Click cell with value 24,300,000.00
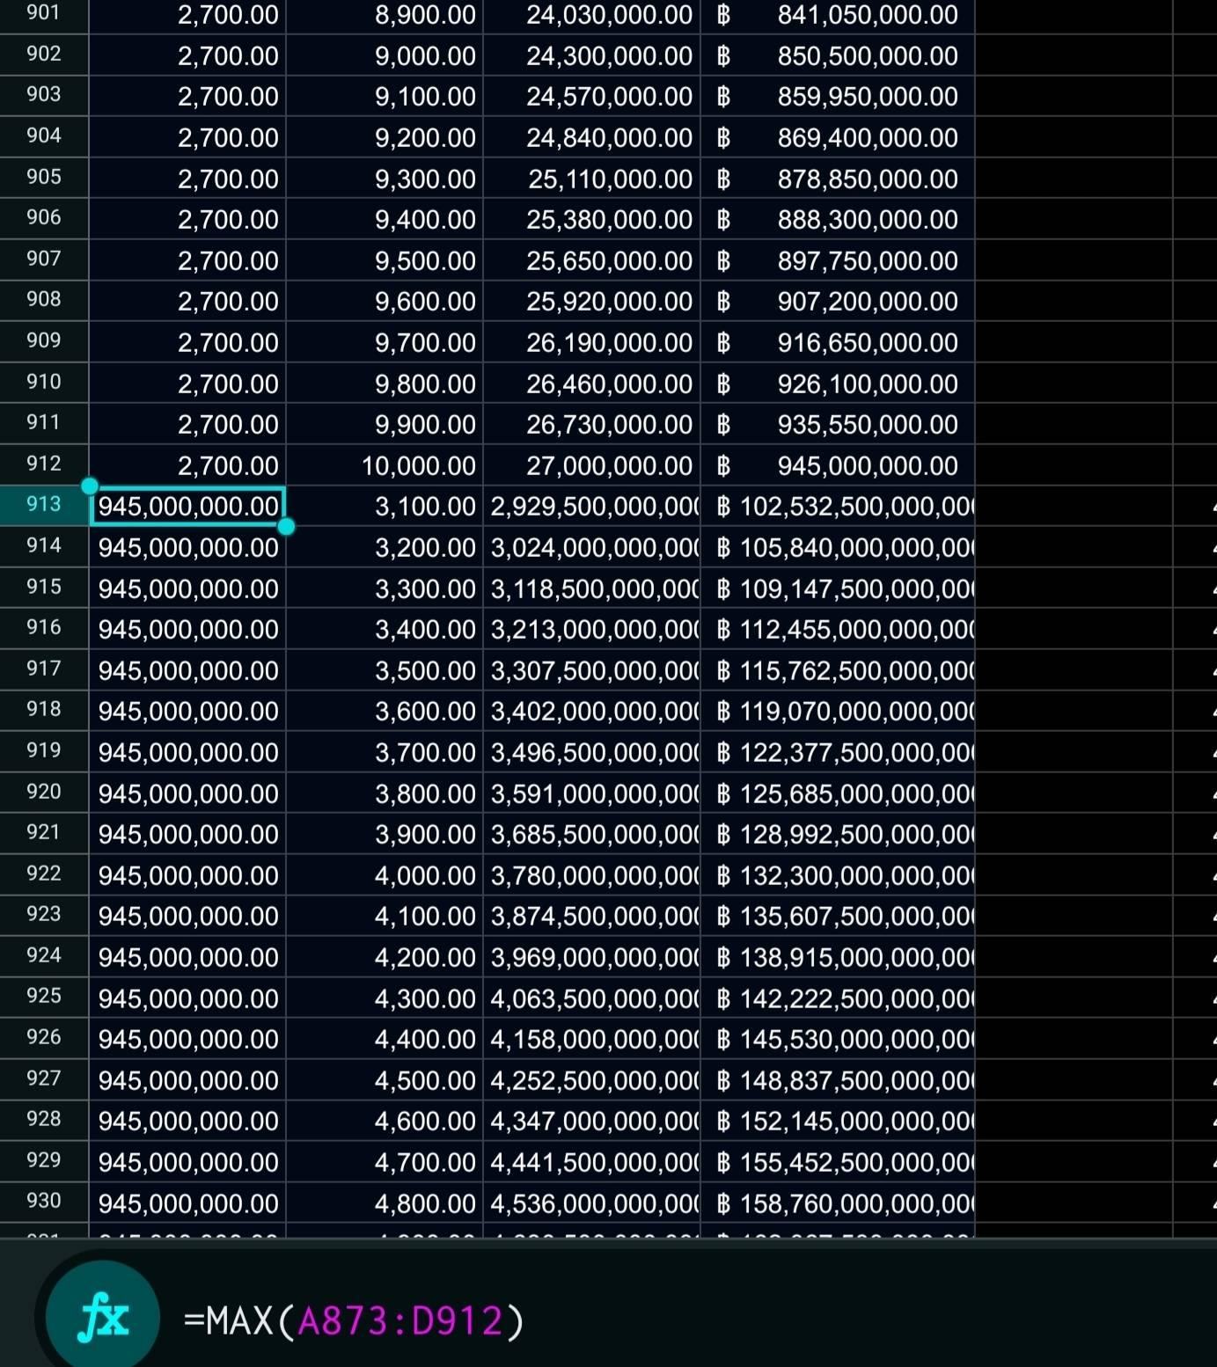This screenshot has height=1367, width=1217. tap(591, 55)
